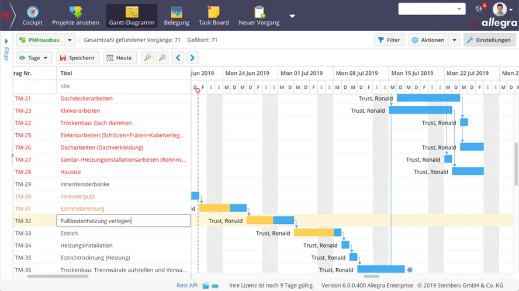Image resolution: width=519 pixels, height=291 pixels.
Task: Select the Heizungsinstallation task
Action: coord(86,245)
